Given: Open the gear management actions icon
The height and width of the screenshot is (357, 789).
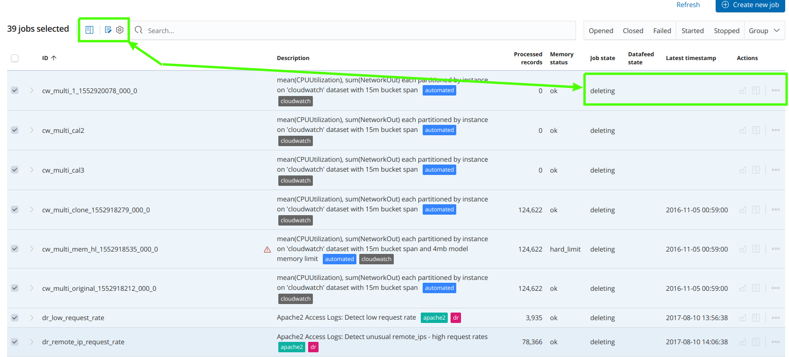Looking at the screenshot, I should pos(120,30).
